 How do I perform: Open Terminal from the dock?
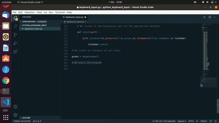click(x=6, y=91)
